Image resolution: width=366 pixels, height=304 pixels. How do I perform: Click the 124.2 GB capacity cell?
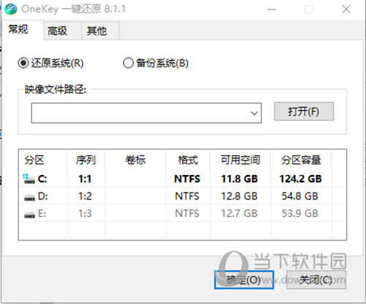301,179
